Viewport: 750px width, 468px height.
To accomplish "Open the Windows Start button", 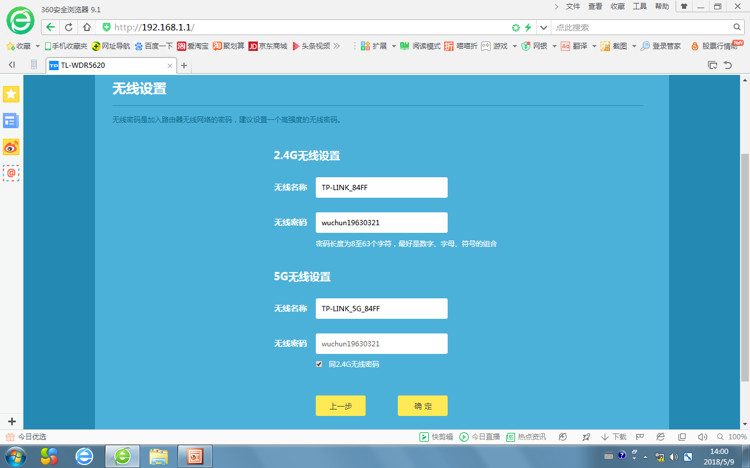I will pos(15,456).
